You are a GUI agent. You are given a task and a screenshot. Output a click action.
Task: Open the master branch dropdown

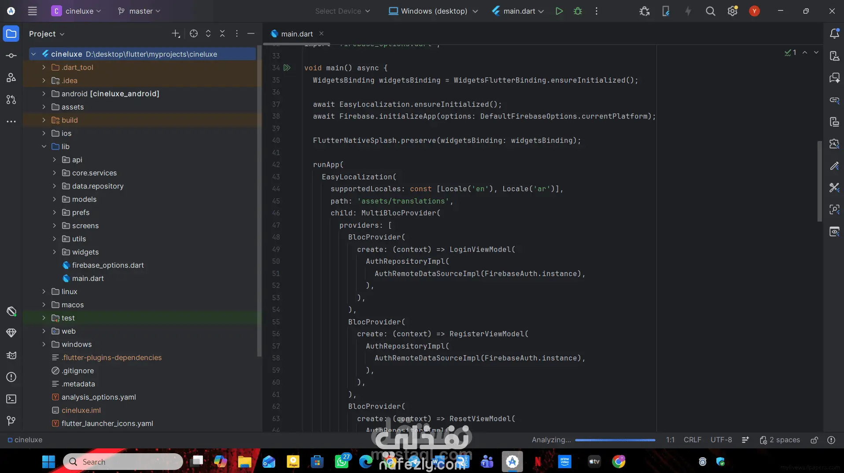[x=139, y=11]
